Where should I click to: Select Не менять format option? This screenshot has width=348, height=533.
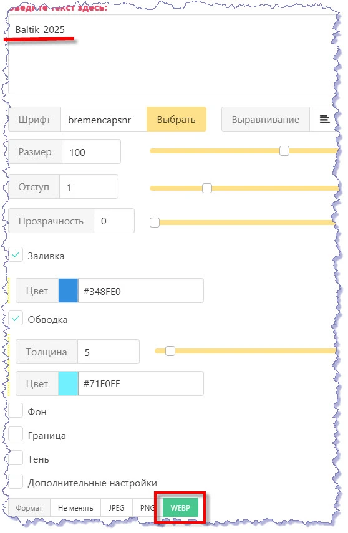(75, 508)
